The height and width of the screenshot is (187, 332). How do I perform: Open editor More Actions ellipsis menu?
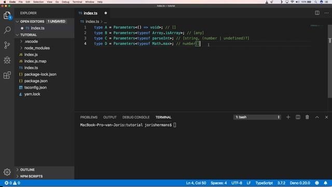326,13
